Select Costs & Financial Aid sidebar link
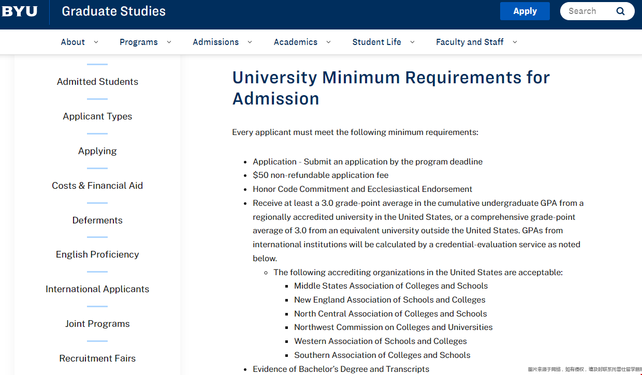Image resolution: width=642 pixels, height=375 pixels. point(97,186)
